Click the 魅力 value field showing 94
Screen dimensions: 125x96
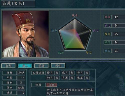tap(118, 51)
